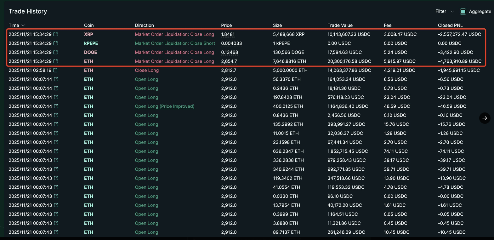494x240 pixels.
Task: Click external link icon beside 02:58:19 timestamp
Action: pos(55,70)
